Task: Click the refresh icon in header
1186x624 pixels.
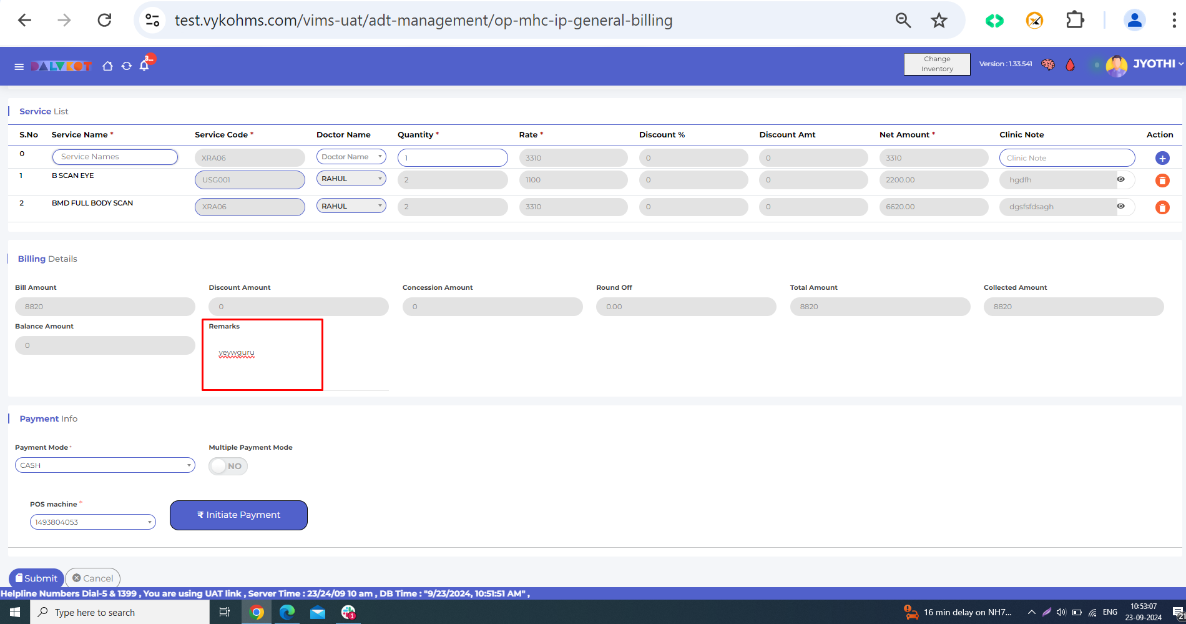Action: [x=127, y=66]
